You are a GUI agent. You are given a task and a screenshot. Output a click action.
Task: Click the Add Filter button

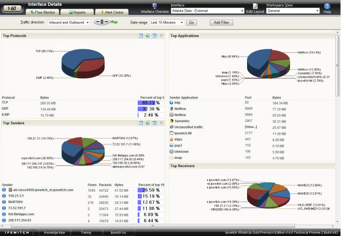(221, 22)
